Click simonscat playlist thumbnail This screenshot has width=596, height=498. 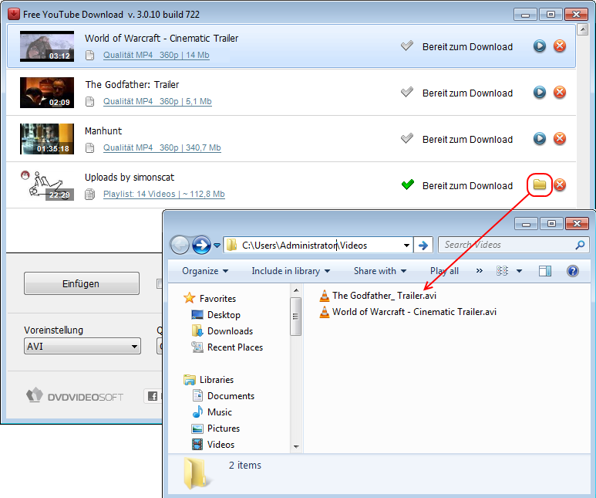tap(47, 185)
